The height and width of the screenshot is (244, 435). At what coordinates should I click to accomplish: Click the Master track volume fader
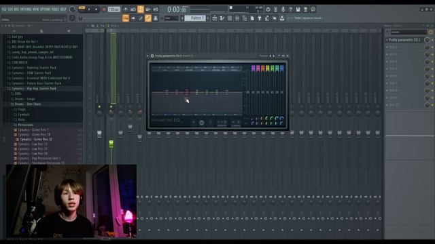[x=99, y=134]
